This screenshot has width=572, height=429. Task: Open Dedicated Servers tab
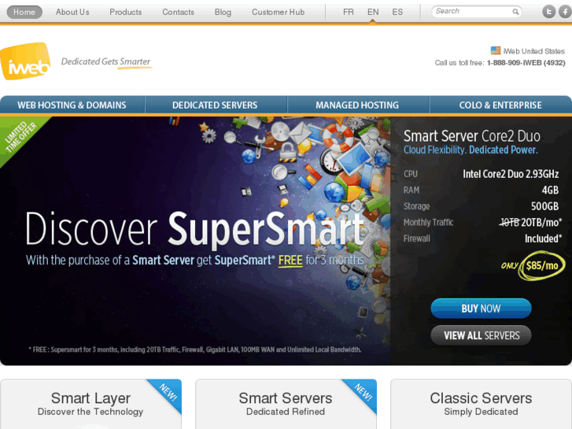coord(215,105)
